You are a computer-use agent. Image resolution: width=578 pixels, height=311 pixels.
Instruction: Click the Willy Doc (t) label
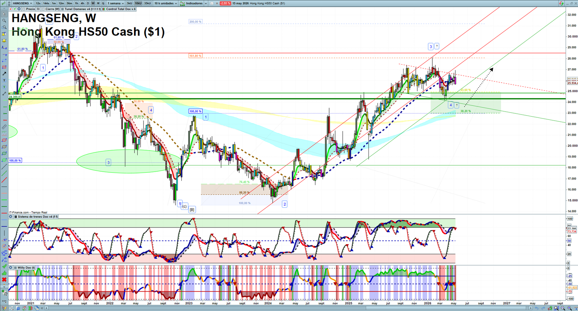pos(26,268)
